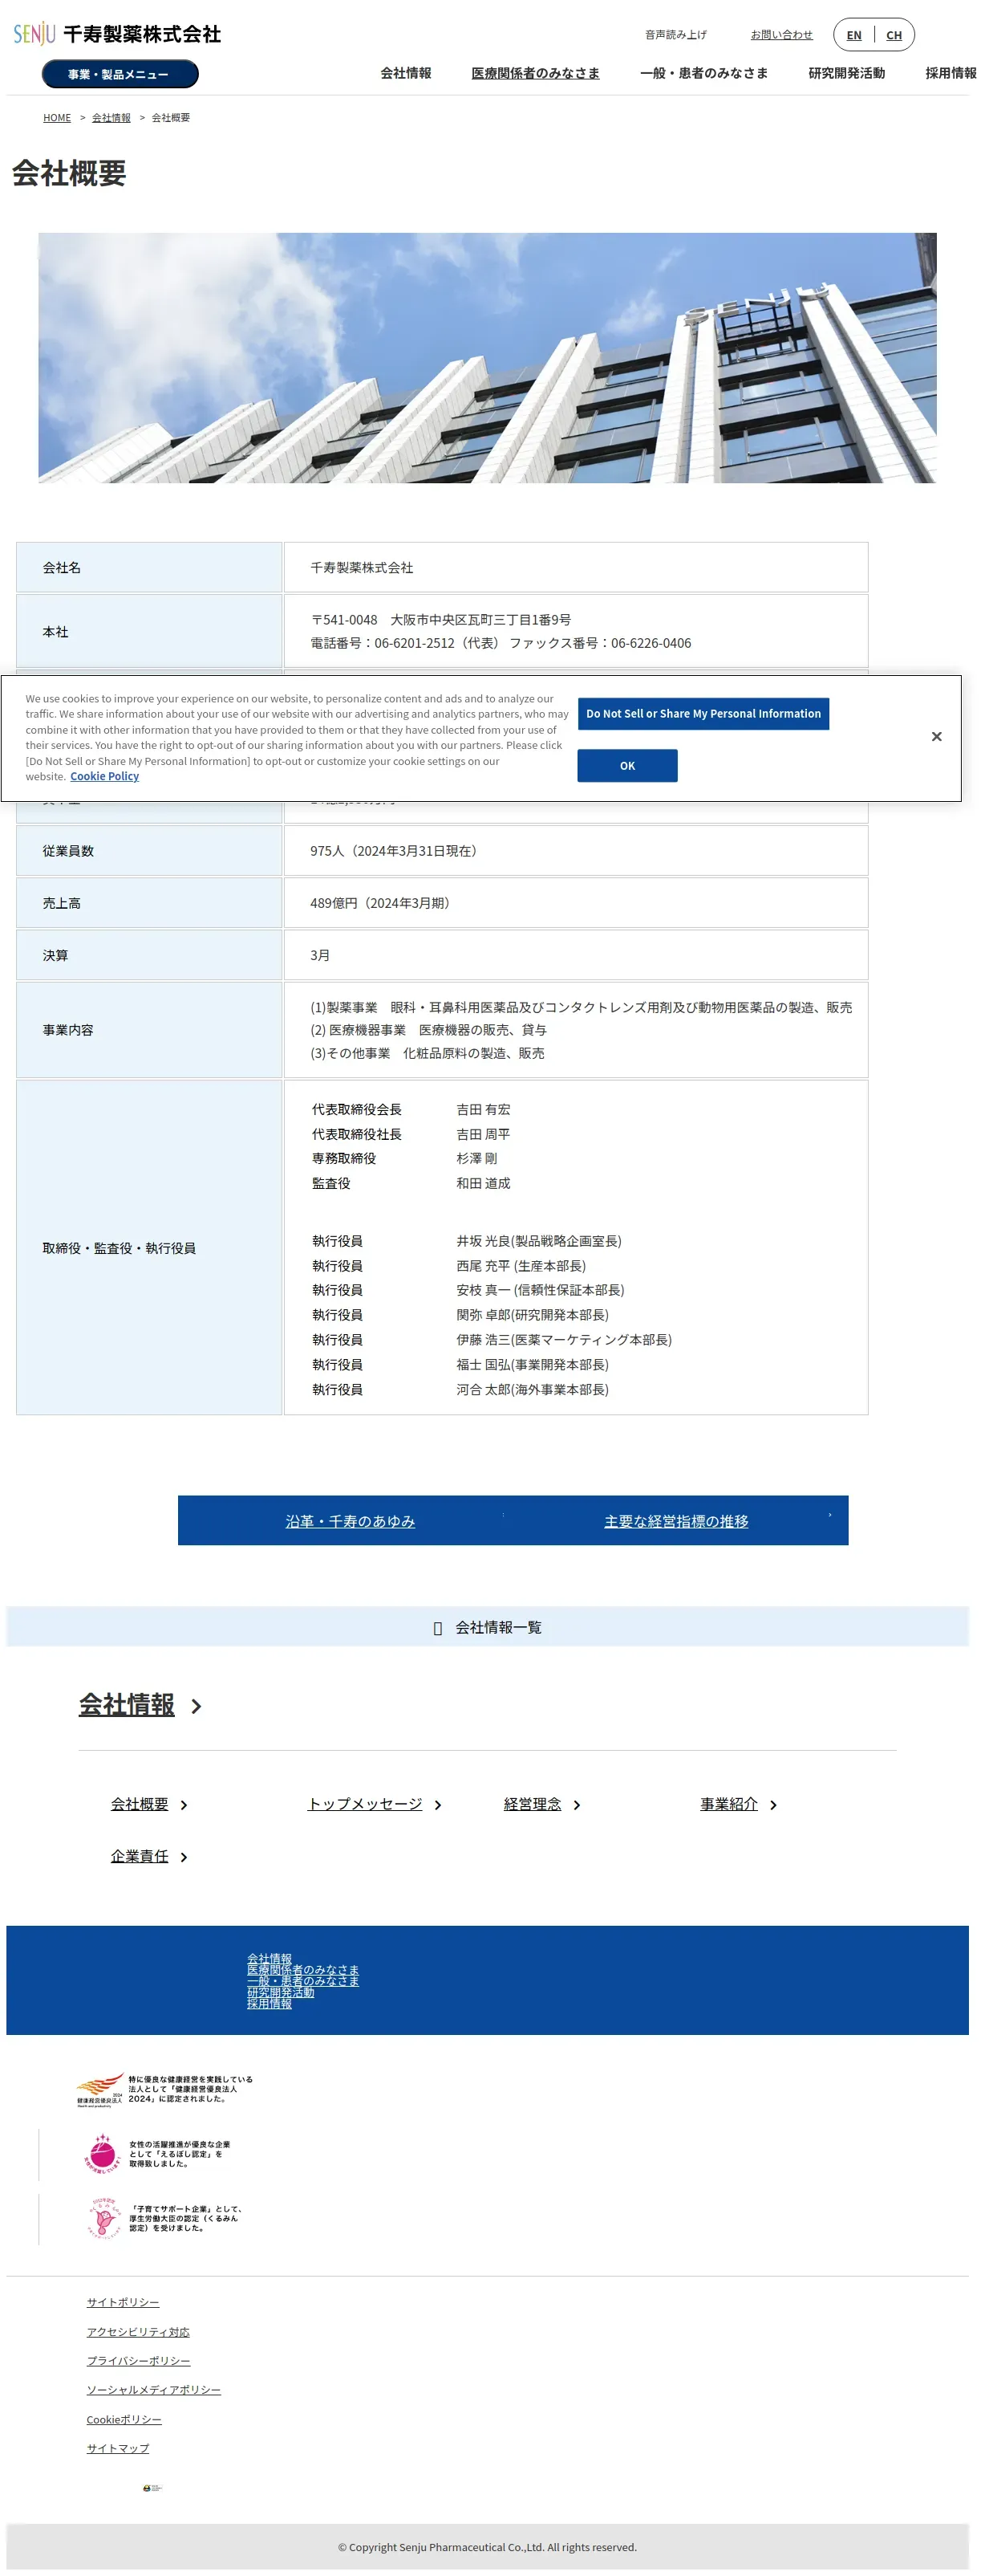985x2576 pixels.
Task: Click 会社情報 in the breadcrumb
Action: pyautogui.click(x=111, y=118)
